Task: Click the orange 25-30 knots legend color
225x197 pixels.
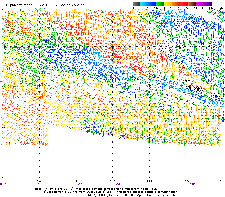Action: click(176, 4)
